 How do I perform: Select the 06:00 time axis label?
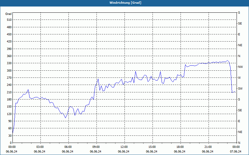point(68,147)
